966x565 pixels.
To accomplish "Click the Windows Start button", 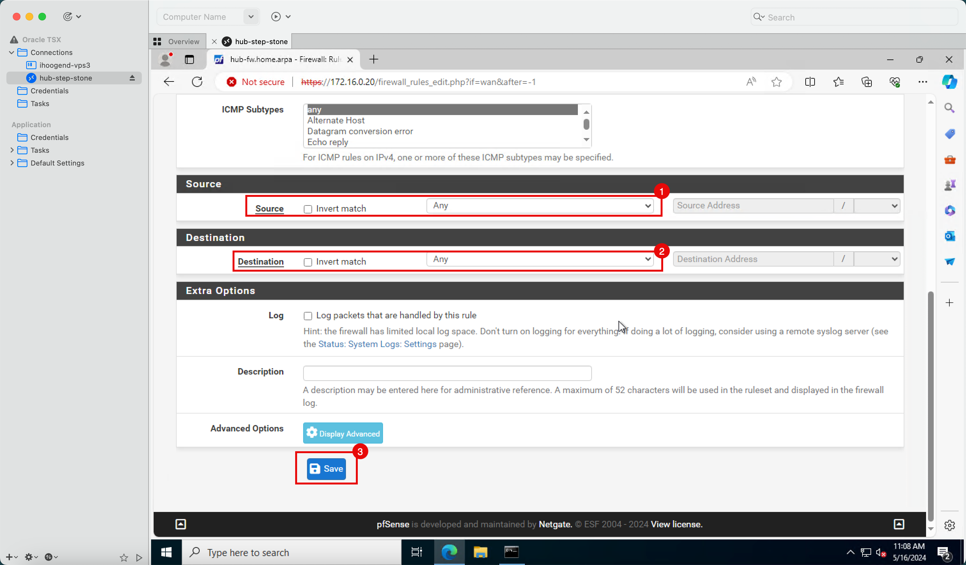I will tap(166, 552).
